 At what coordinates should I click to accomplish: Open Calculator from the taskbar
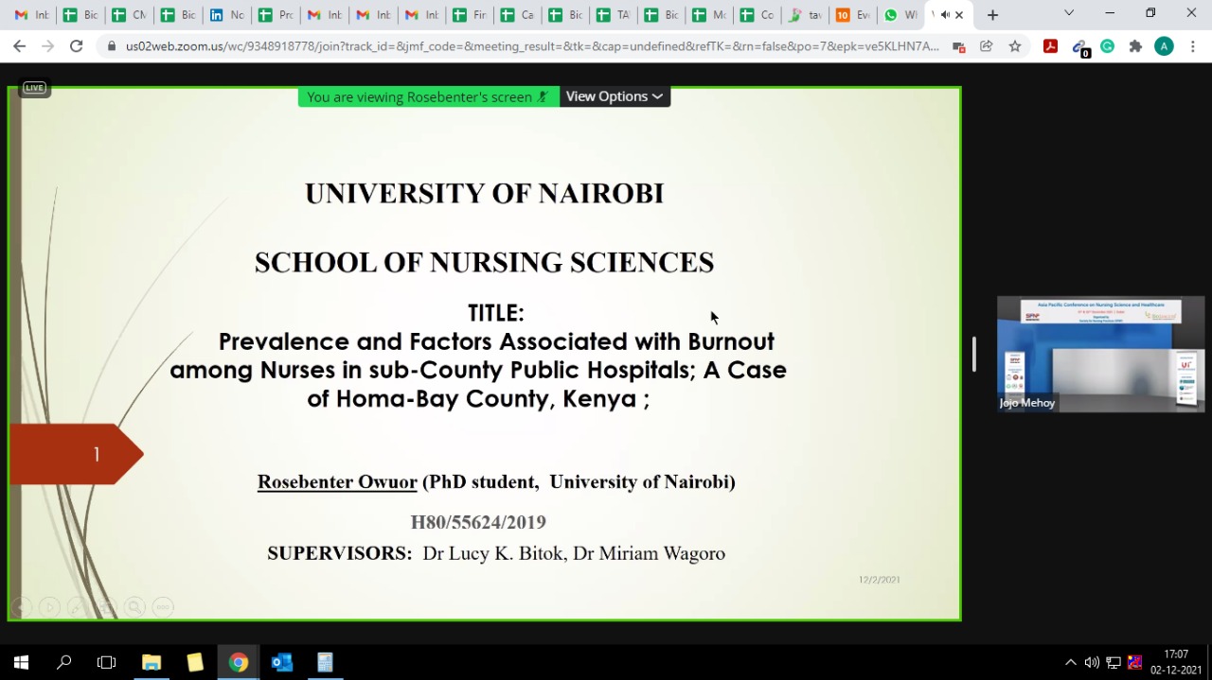(x=325, y=662)
